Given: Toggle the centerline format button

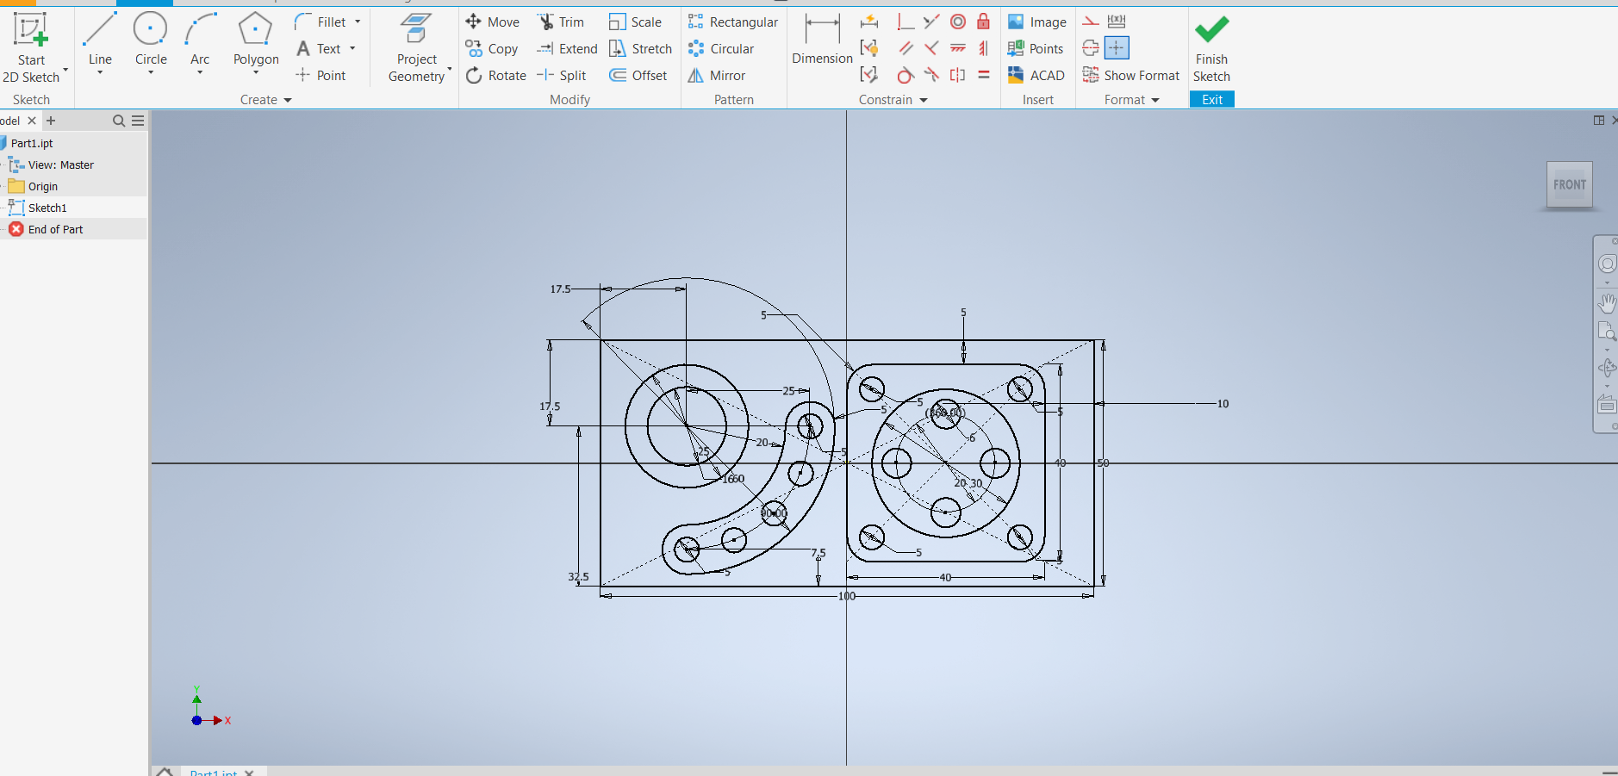Looking at the screenshot, I should [x=1091, y=48].
